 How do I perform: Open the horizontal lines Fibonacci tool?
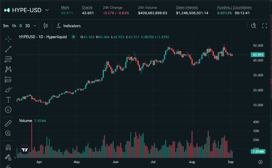[8, 59]
